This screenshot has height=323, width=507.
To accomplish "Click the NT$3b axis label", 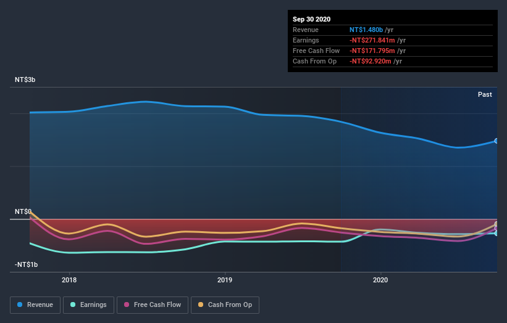I will 25,80.
